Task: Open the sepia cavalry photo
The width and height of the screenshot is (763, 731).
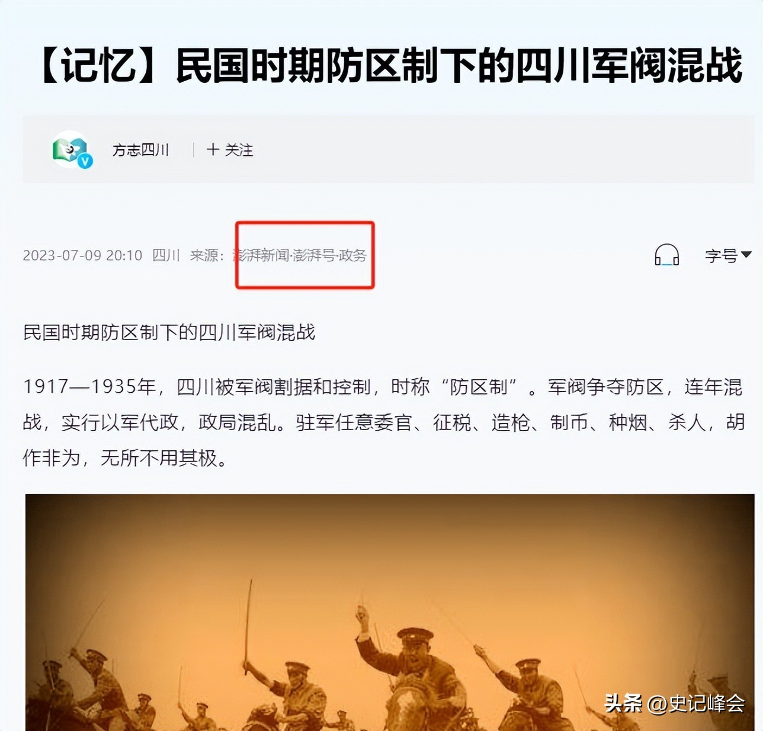Action: pos(390,612)
